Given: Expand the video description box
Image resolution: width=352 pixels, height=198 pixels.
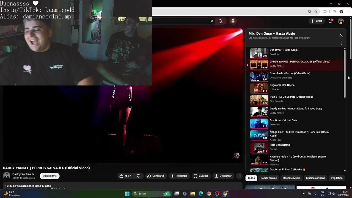Looking at the screenshot, I should (x=122, y=186).
